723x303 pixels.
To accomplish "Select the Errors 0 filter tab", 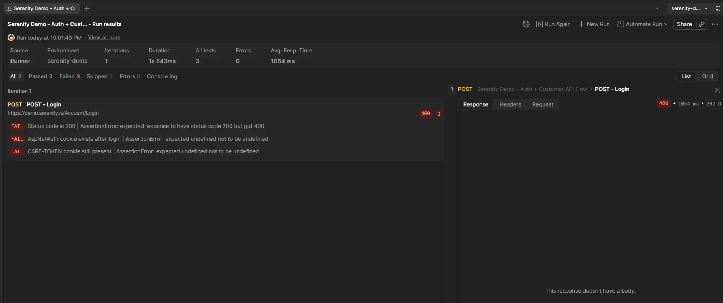I will pos(130,76).
